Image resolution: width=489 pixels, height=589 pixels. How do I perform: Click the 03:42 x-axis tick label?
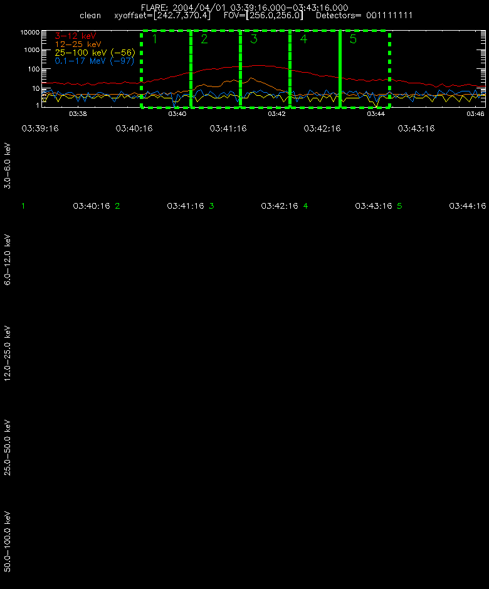[x=276, y=114]
